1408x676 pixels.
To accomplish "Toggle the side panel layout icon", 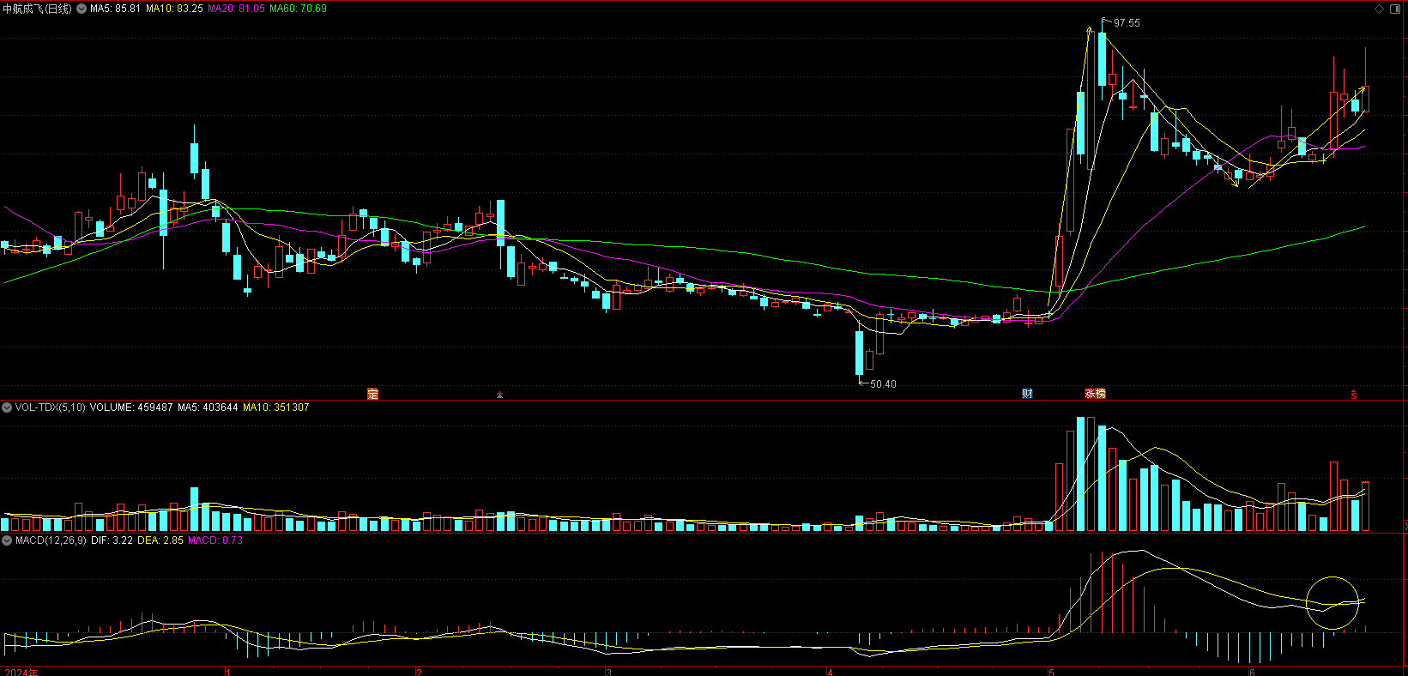I will [x=1394, y=9].
